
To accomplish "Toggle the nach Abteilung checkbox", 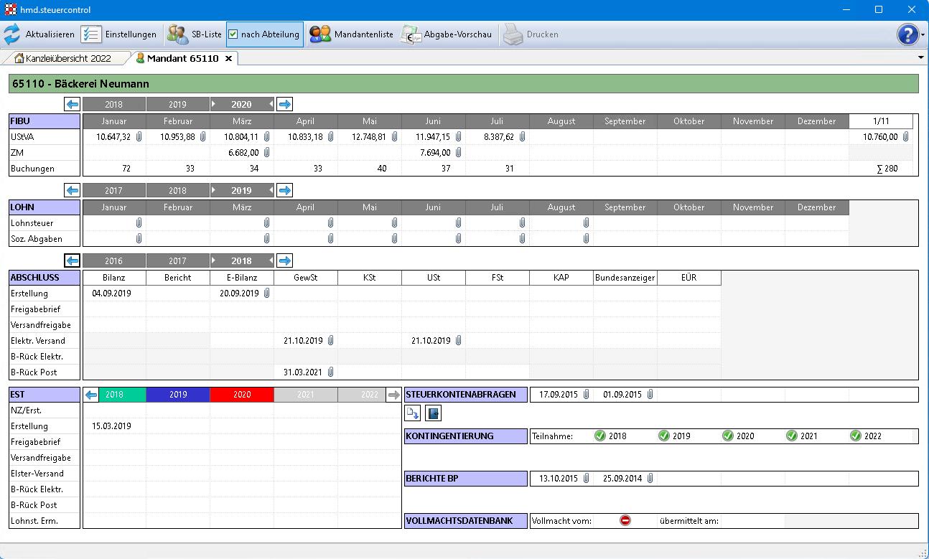I will tap(233, 34).
